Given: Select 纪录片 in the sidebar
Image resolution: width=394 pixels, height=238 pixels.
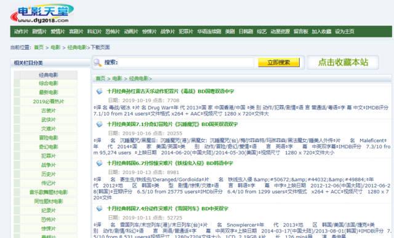Looking at the screenshot, I should [x=49, y=210].
